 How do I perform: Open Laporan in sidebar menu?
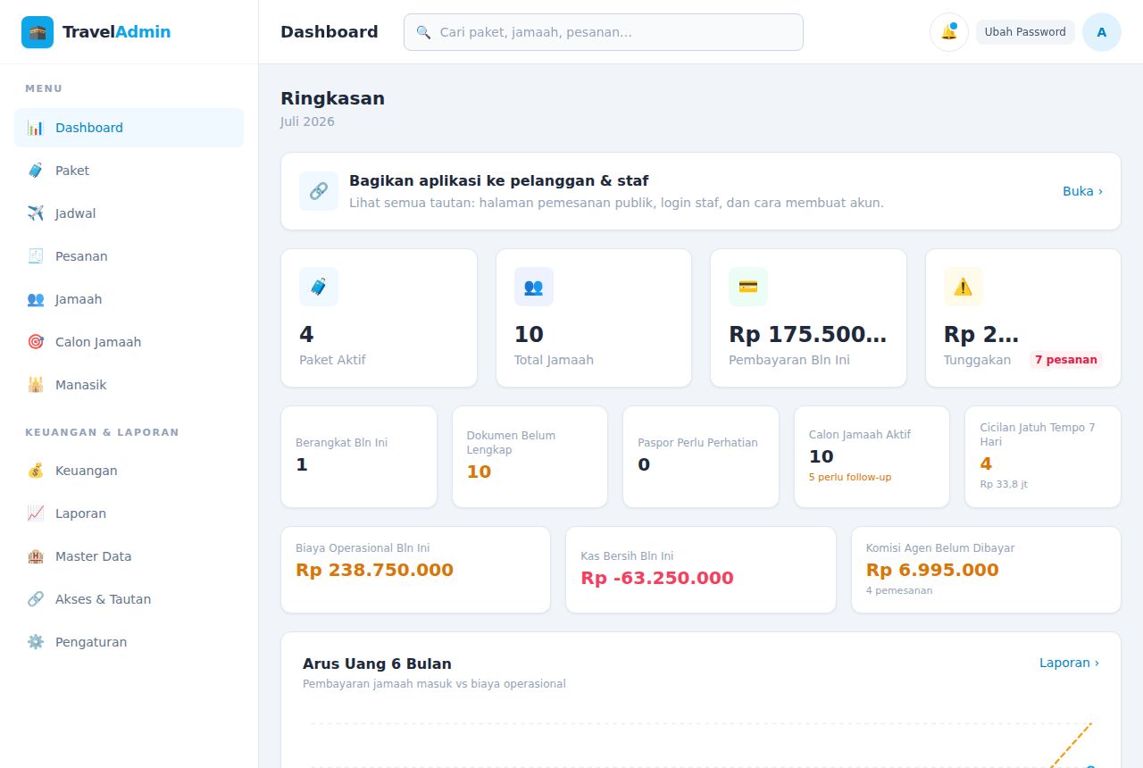[129, 513]
